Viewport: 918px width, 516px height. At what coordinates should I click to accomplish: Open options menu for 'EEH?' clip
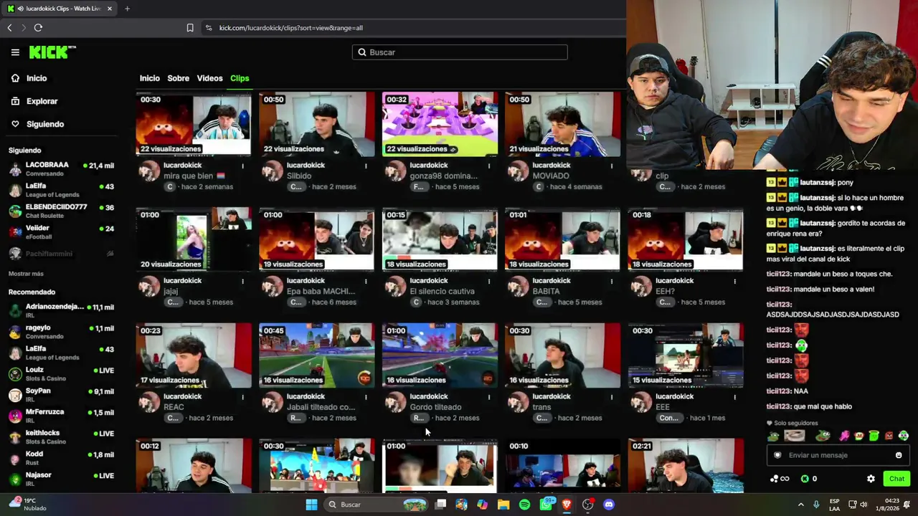[735, 281]
